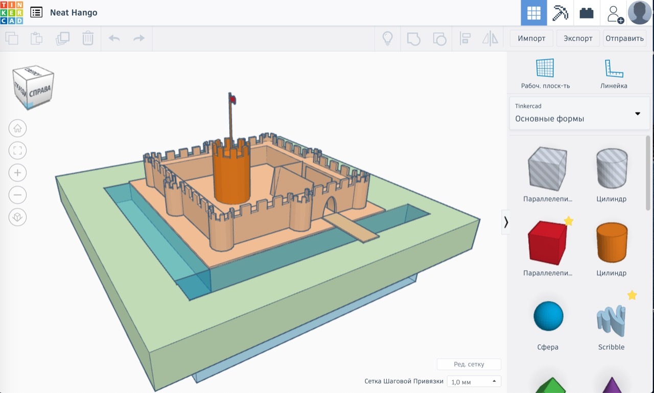654x393 pixels.
Task: Click the Paste toolbar icon
Action: pos(36,38)
